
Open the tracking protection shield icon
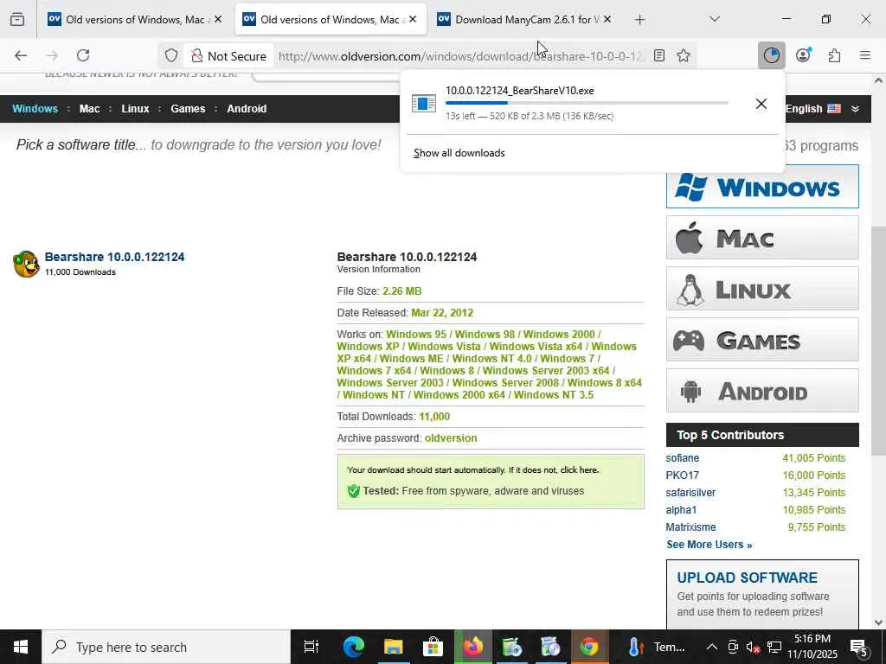point(171,55)
